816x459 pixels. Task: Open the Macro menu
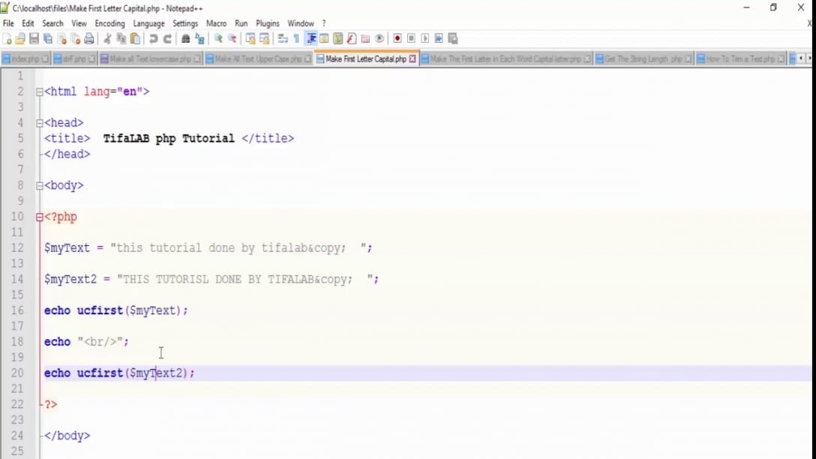(216, 23)
